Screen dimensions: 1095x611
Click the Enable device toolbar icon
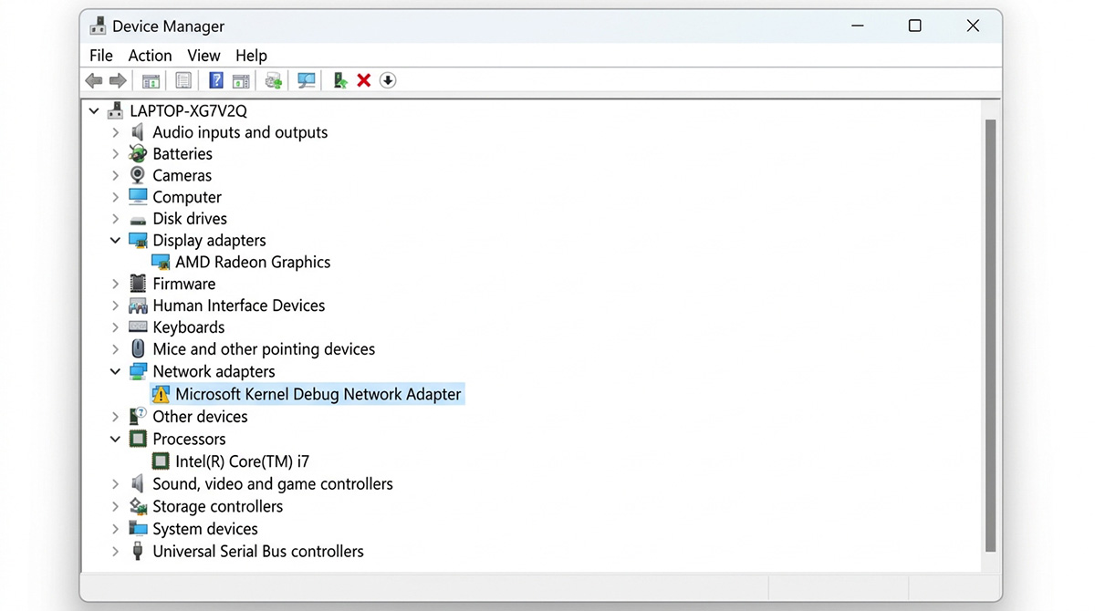(340, 80)
